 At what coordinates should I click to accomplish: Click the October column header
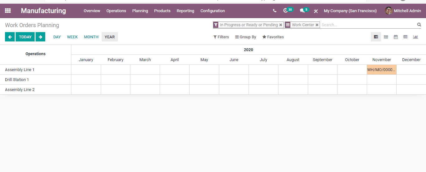(352, 60)
